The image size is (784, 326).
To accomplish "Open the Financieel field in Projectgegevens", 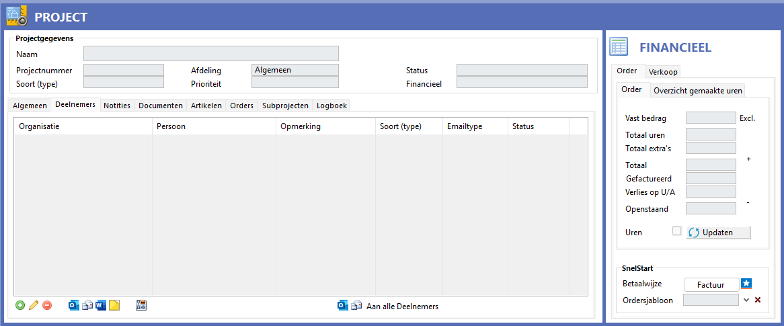I will point(522,82).
